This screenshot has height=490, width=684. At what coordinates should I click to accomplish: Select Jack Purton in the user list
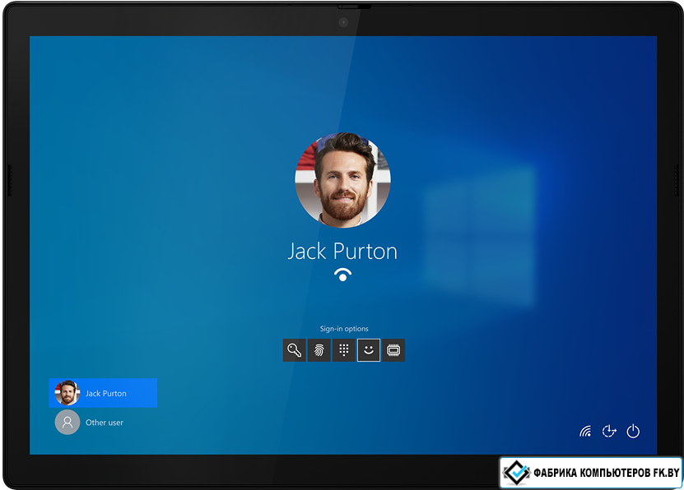pyautogui.click(x=103, y=393)
